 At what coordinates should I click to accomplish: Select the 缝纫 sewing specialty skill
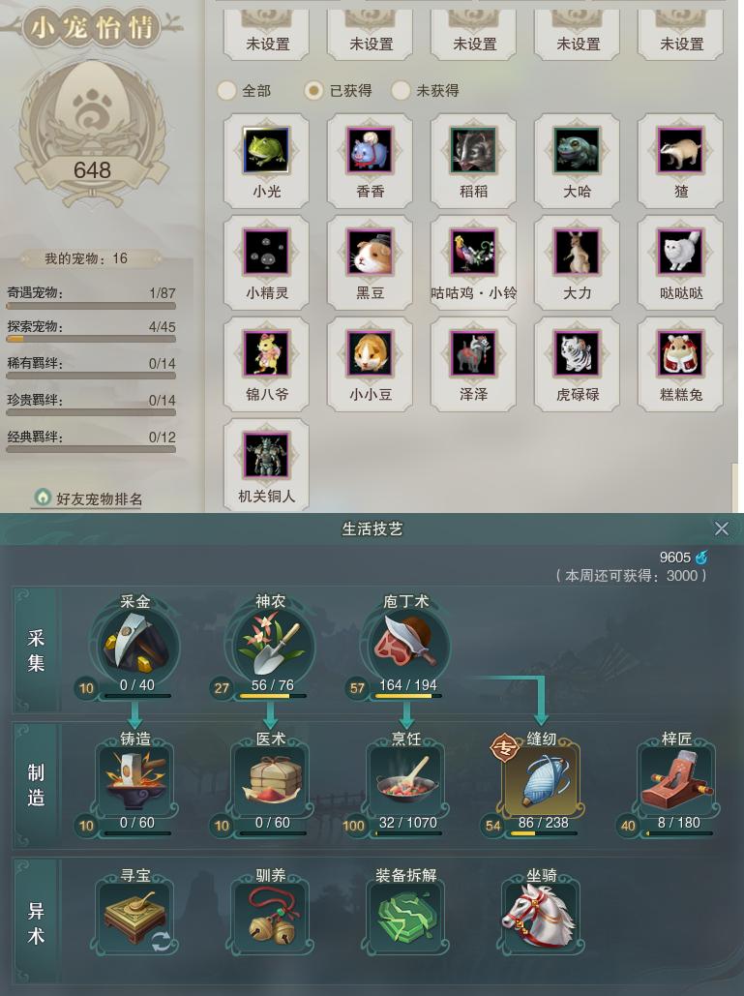(x=542, y=781)
